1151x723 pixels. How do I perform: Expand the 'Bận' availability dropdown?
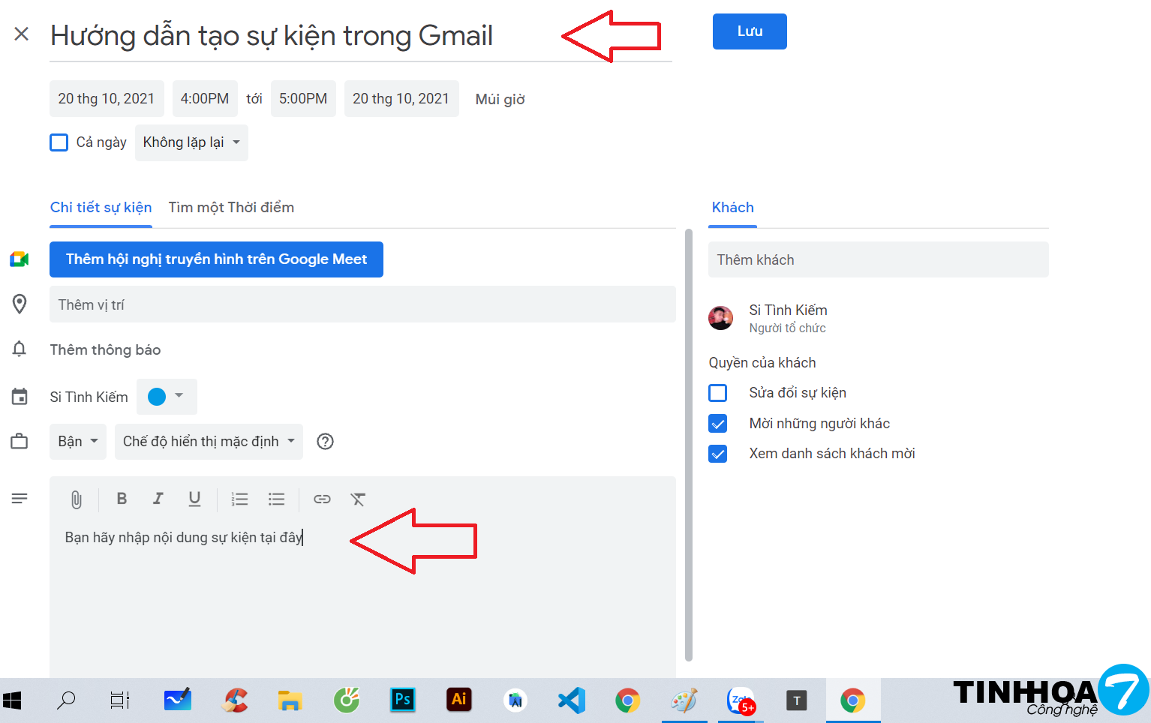(78, 442)
